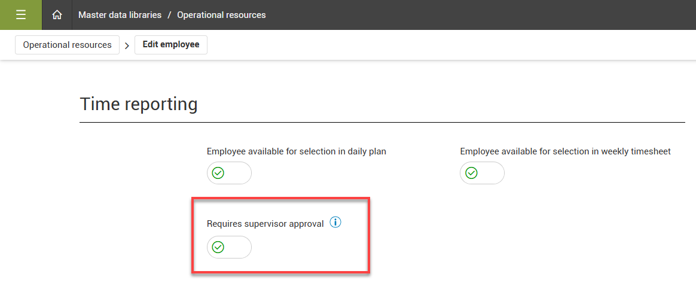Screen dimensions: 696x301
Task: Go back to Operational resources breadcrumb button
Action: click(67, 45)
